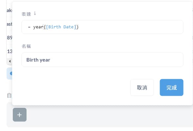
Task: Click the table cell showing 89
Action: [10, 38]
